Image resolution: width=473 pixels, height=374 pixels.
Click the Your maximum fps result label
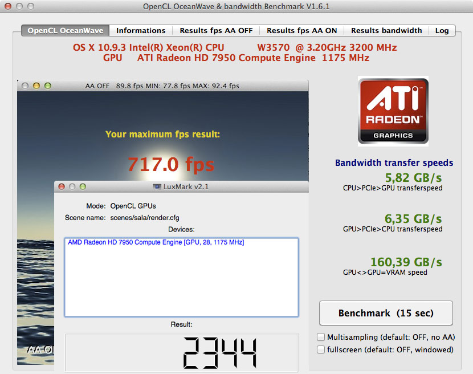tap(162, 134)
